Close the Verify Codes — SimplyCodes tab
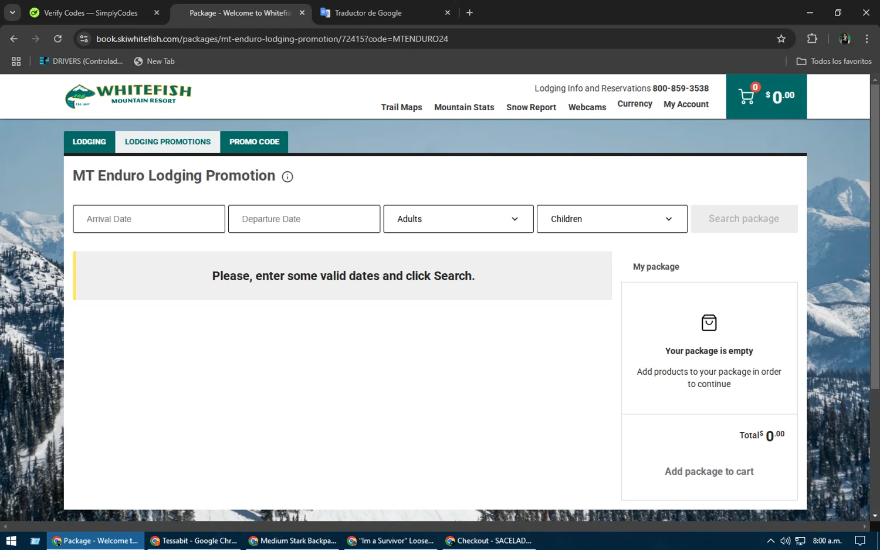The height and width of the screenshot is (550, 880). [157, 13]
